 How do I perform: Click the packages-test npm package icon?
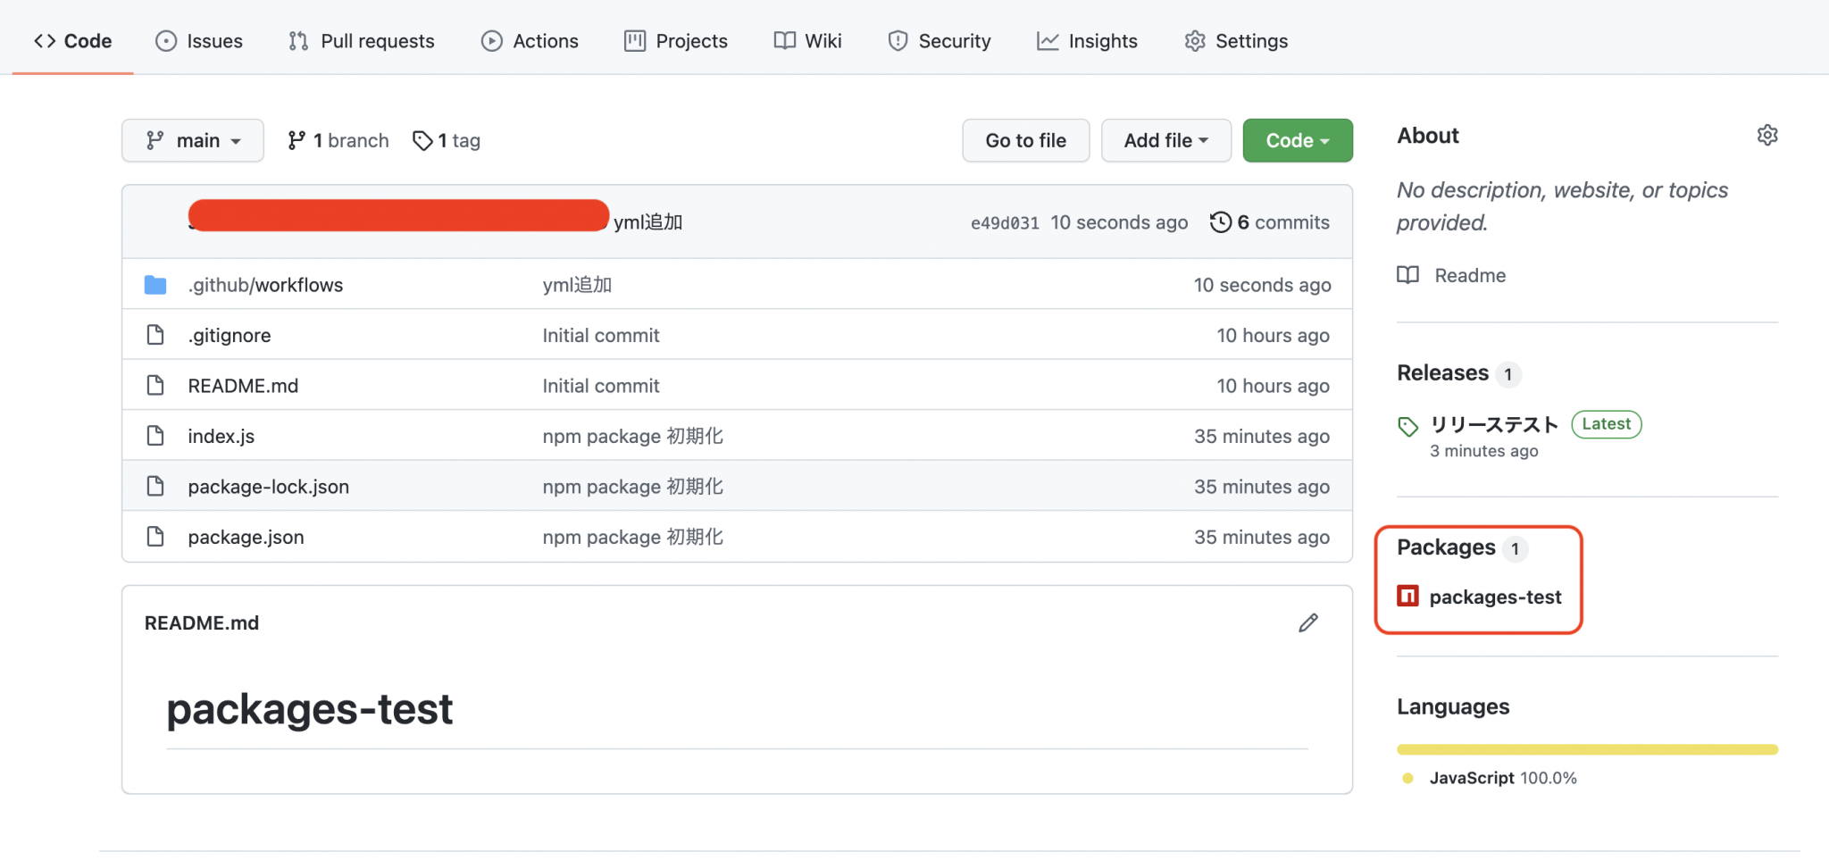pos(1408,596)
